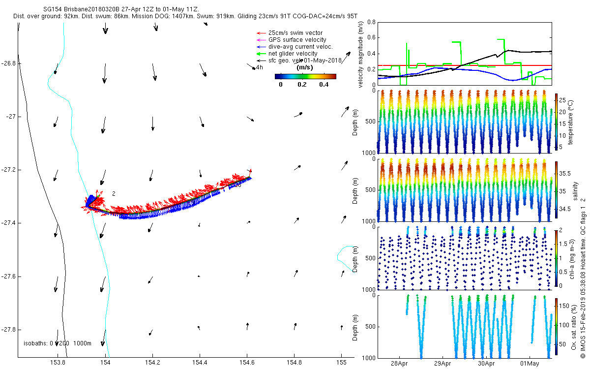This screenshot has width=590, height=369.
Task: Click the Ox. sat. ratio colorbar
Action: (x=557, y=326)
